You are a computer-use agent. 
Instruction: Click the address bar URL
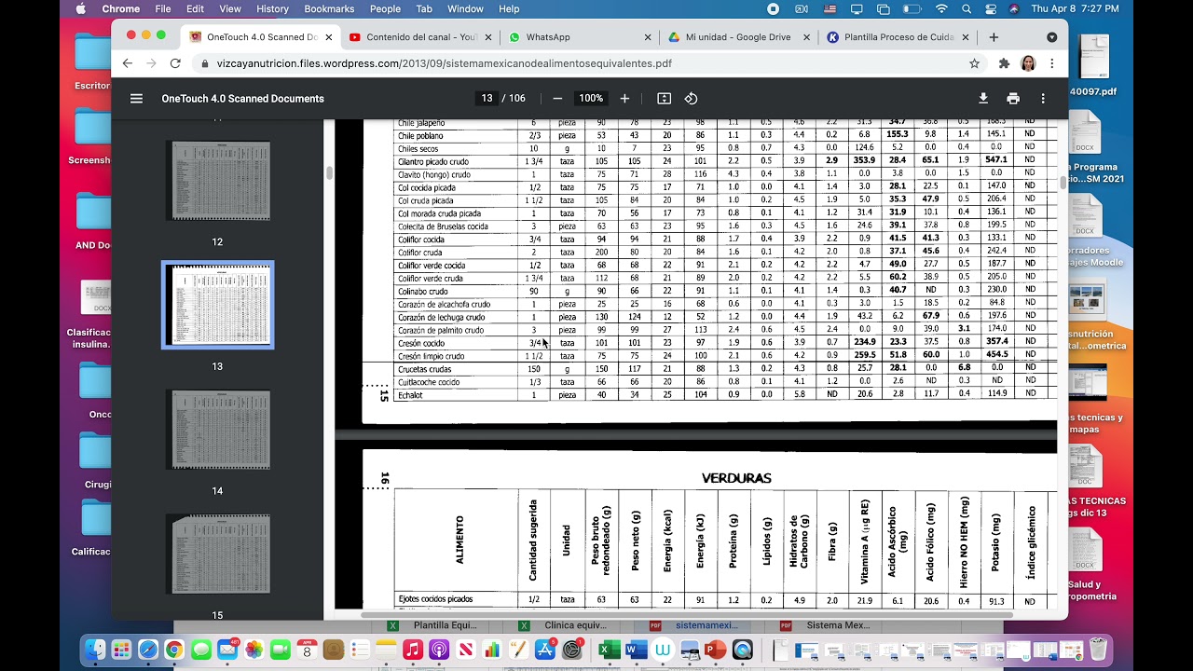point(444,63)
